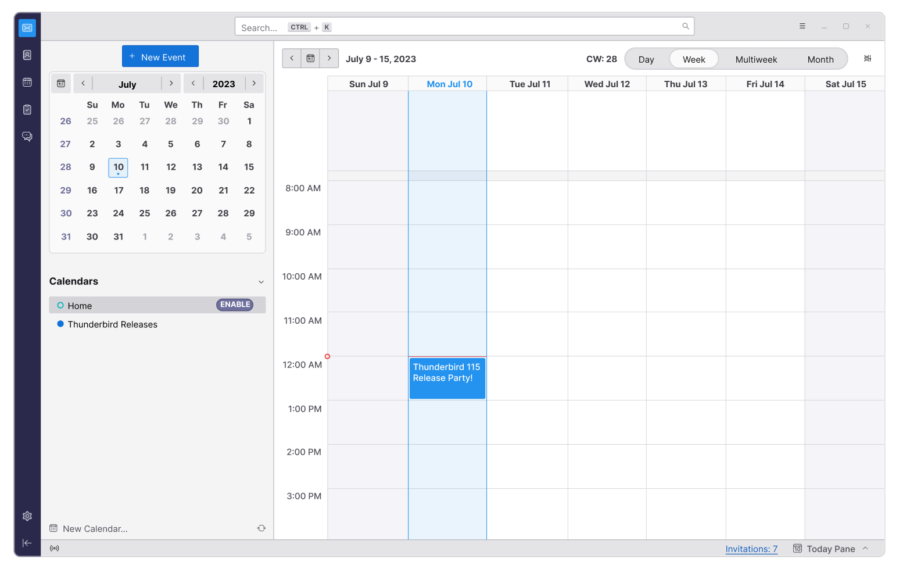Screen dimensions: 903x572
Task: Go to previous year in mini calendar
Action: (x=193, y=84)
